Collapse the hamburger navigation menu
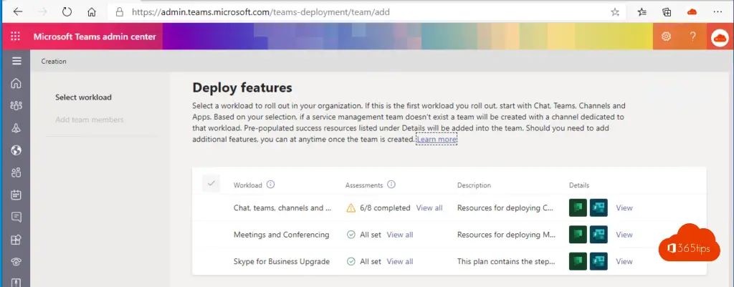The width and height of the screenshot is (734, 287). (x=16, y=62)
